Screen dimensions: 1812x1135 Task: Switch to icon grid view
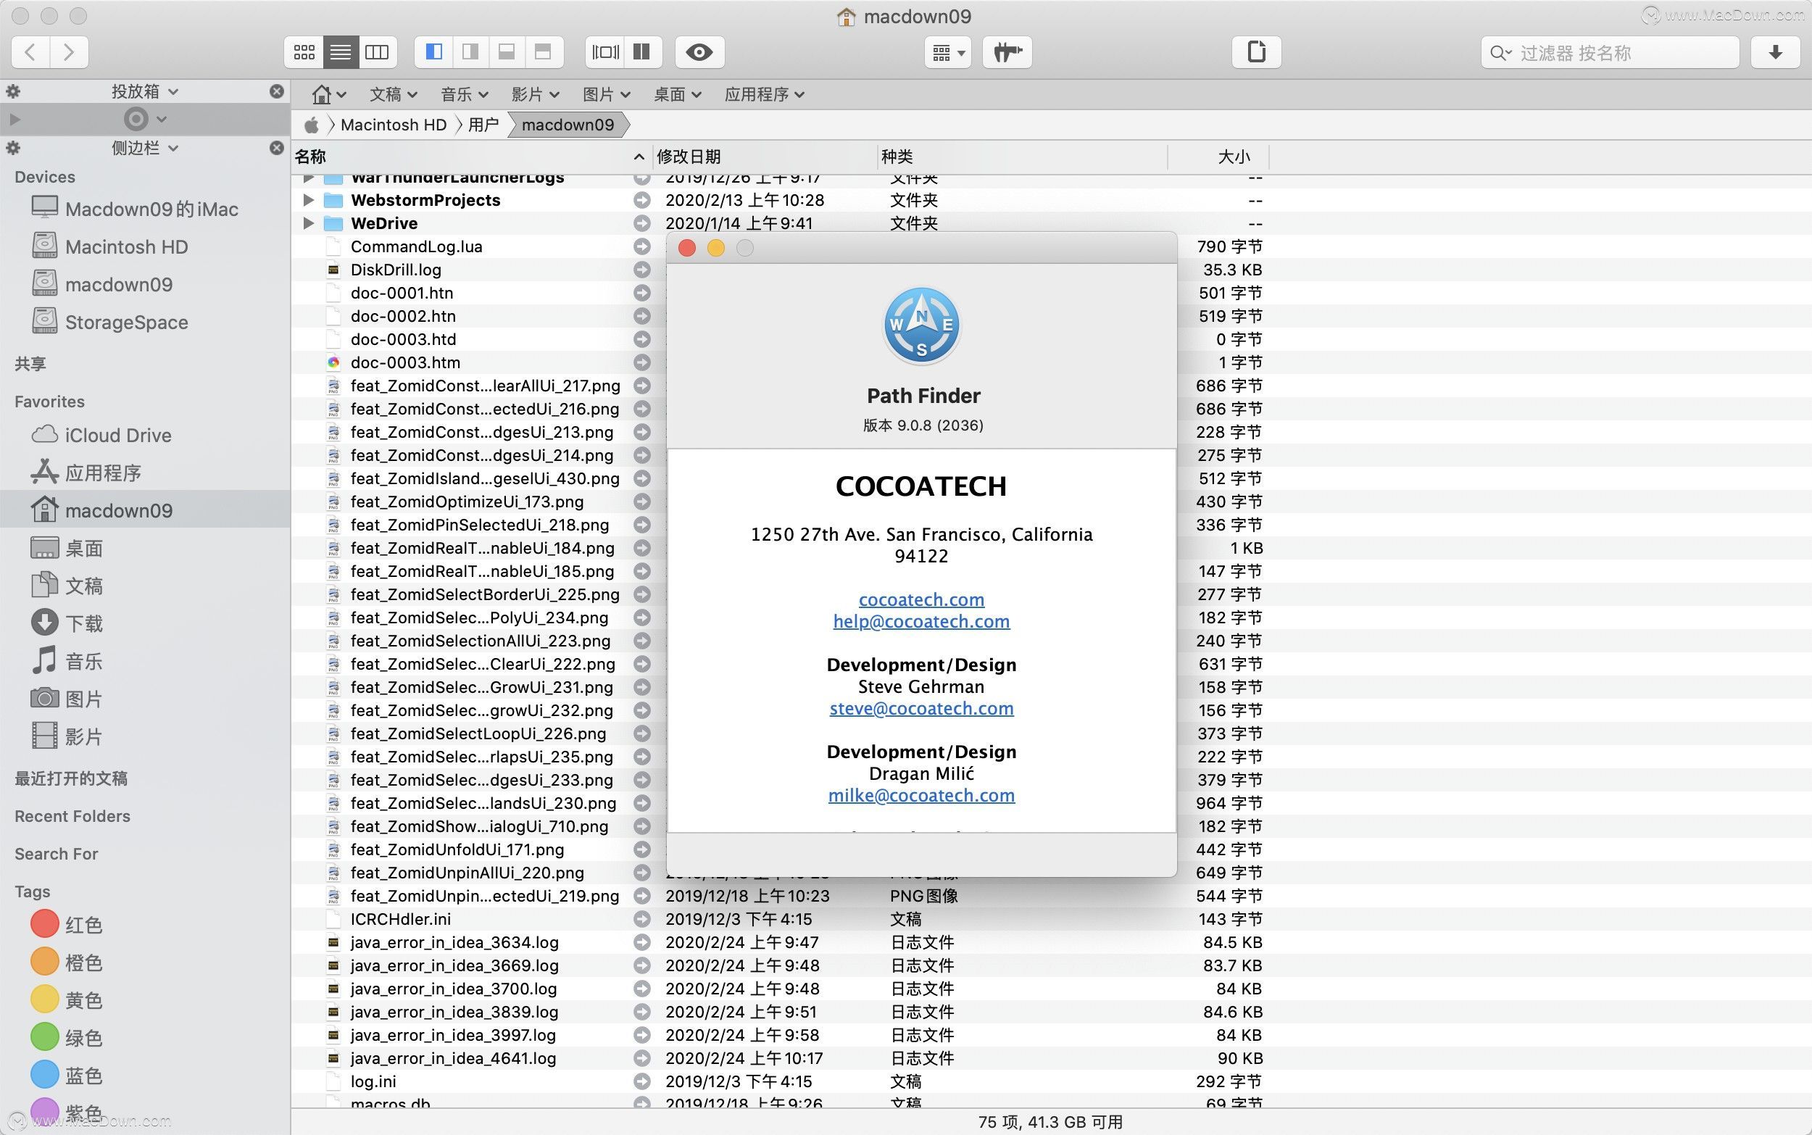click(x=304, y=52)
